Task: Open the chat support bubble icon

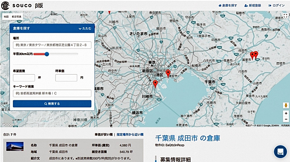Action: [x=280, y=152]
